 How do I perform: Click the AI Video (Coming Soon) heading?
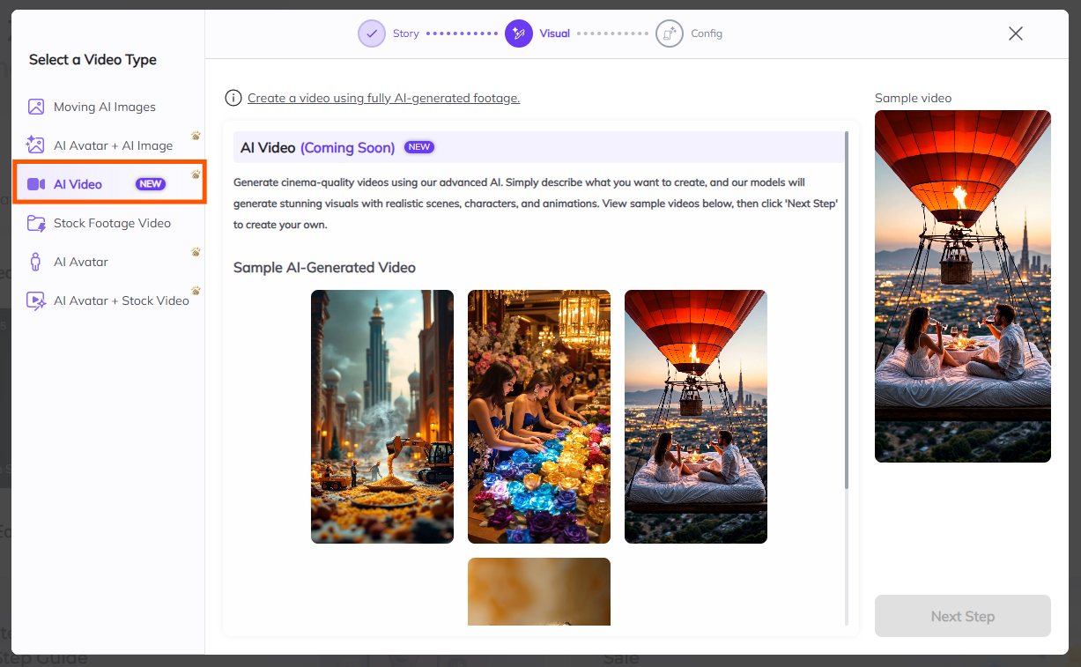tap(317, 147)
